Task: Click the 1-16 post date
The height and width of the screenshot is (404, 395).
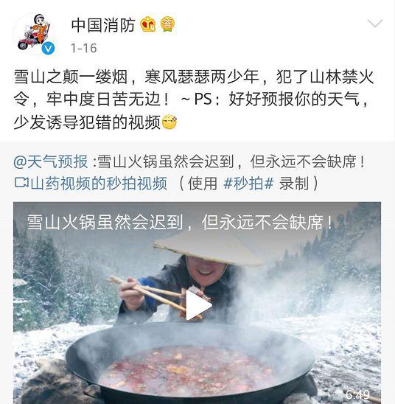Action: (84, 48)
